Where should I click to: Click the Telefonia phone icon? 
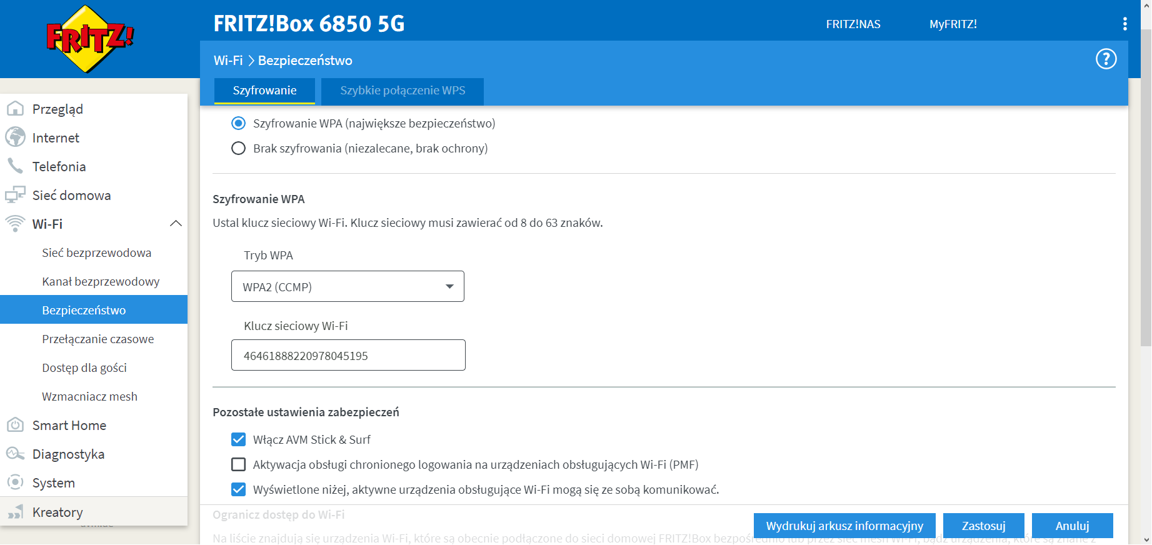15,166
